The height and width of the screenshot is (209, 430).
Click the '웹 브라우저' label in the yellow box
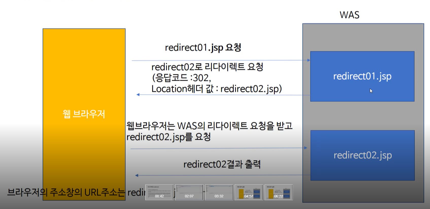click(x=84, y=114)
